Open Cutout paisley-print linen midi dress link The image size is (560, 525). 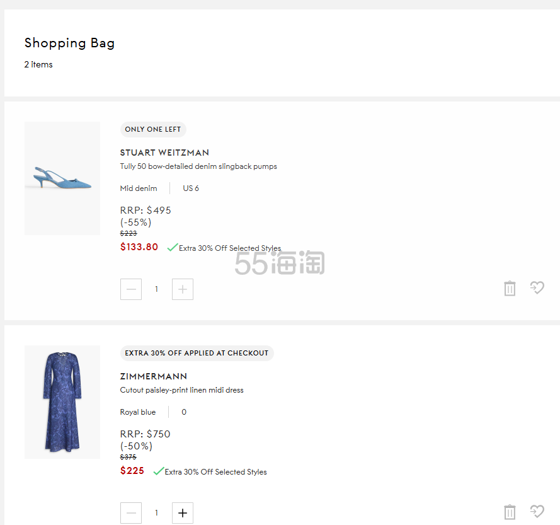click(181, 390)
